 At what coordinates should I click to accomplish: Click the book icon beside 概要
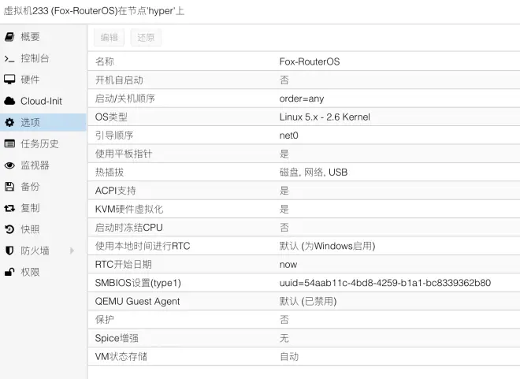point(9,37)
